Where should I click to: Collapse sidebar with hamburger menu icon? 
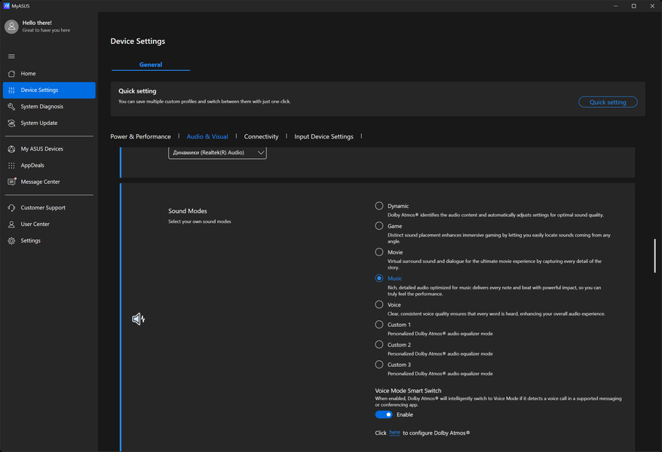(x=11, y=56)
